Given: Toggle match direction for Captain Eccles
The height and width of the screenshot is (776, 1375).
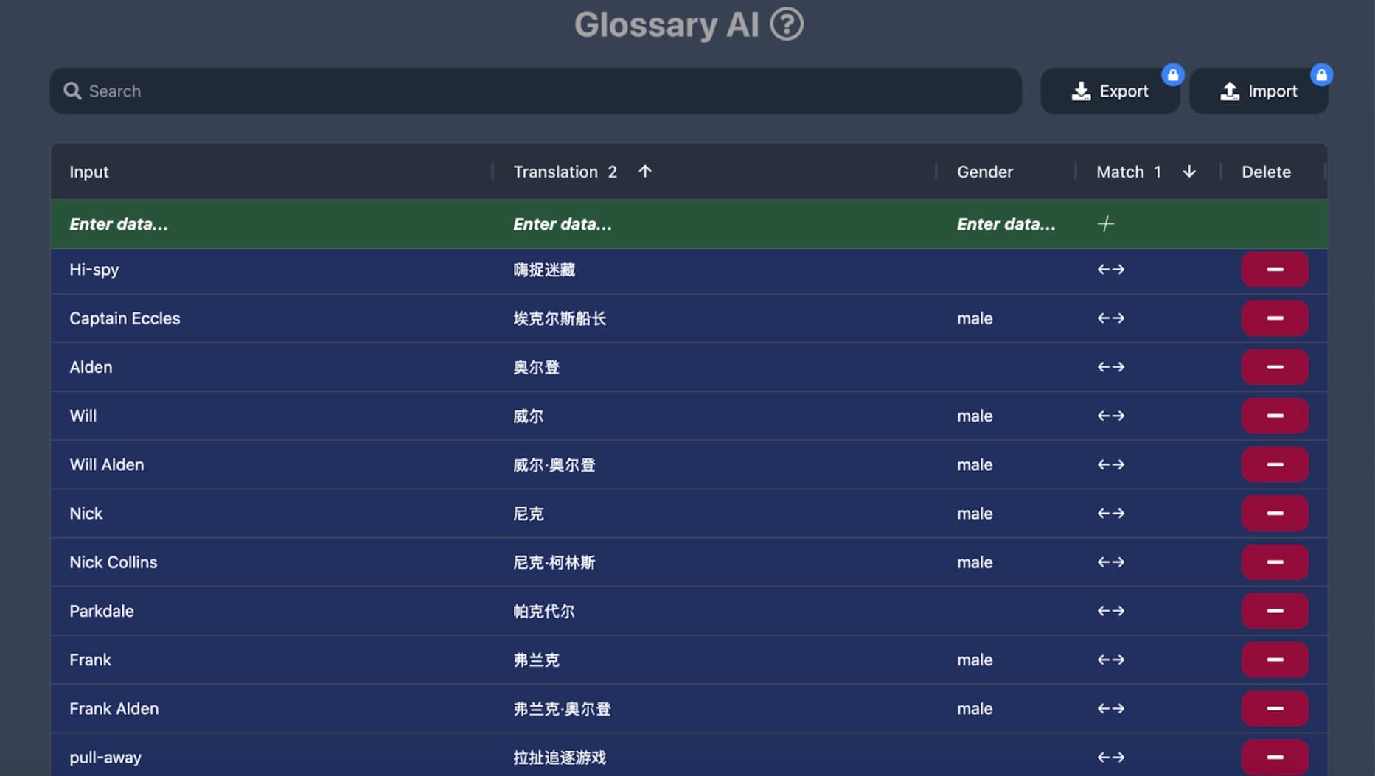Looking at the screenshot, I should pos(1110,318).
